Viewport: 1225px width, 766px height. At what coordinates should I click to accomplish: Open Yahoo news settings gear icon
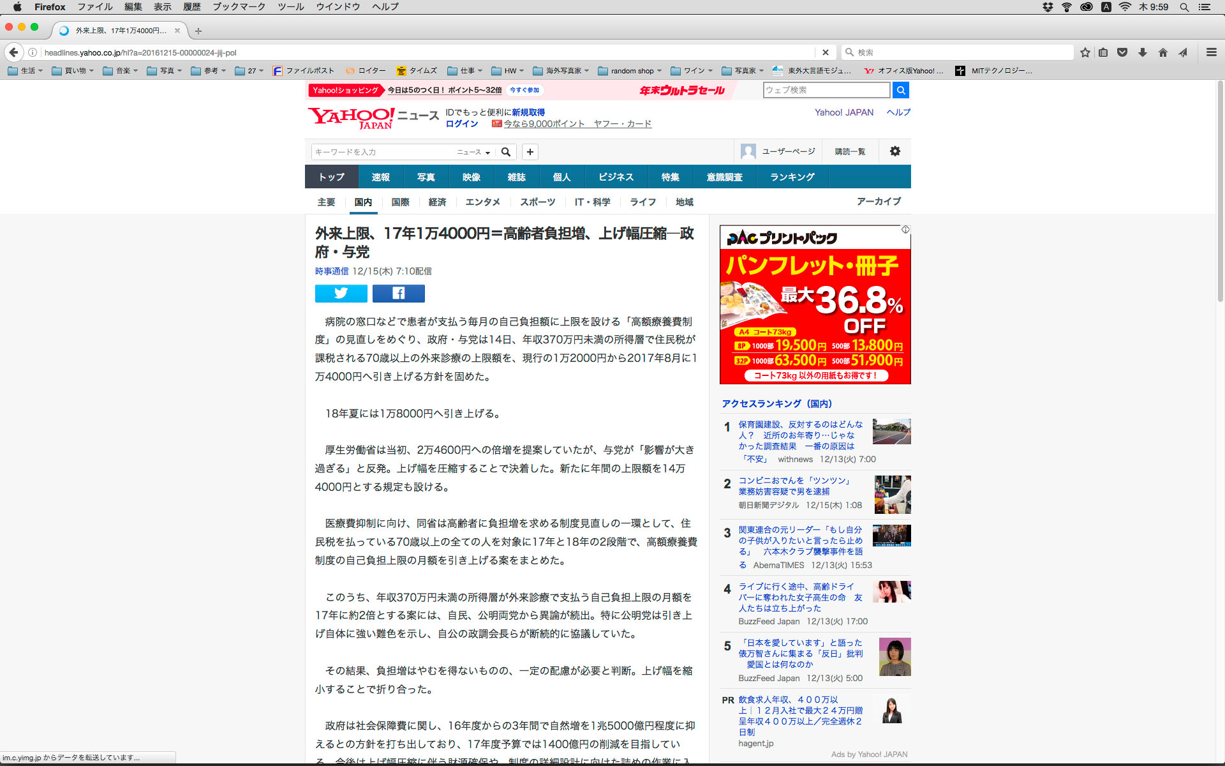click(x=895, y=151)
